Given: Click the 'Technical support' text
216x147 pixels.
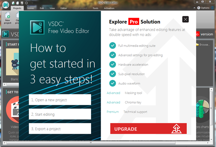Looking at the screenshot, I should coord(135,112).
